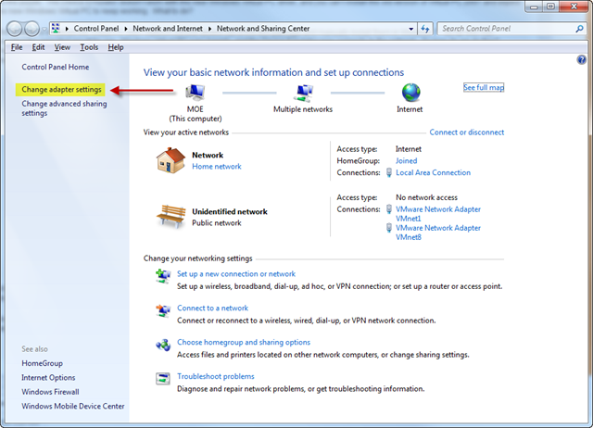Click Set up a new connection or network
Image resolution: width=593 pixels, height=428 pixels.
(236, 274)
